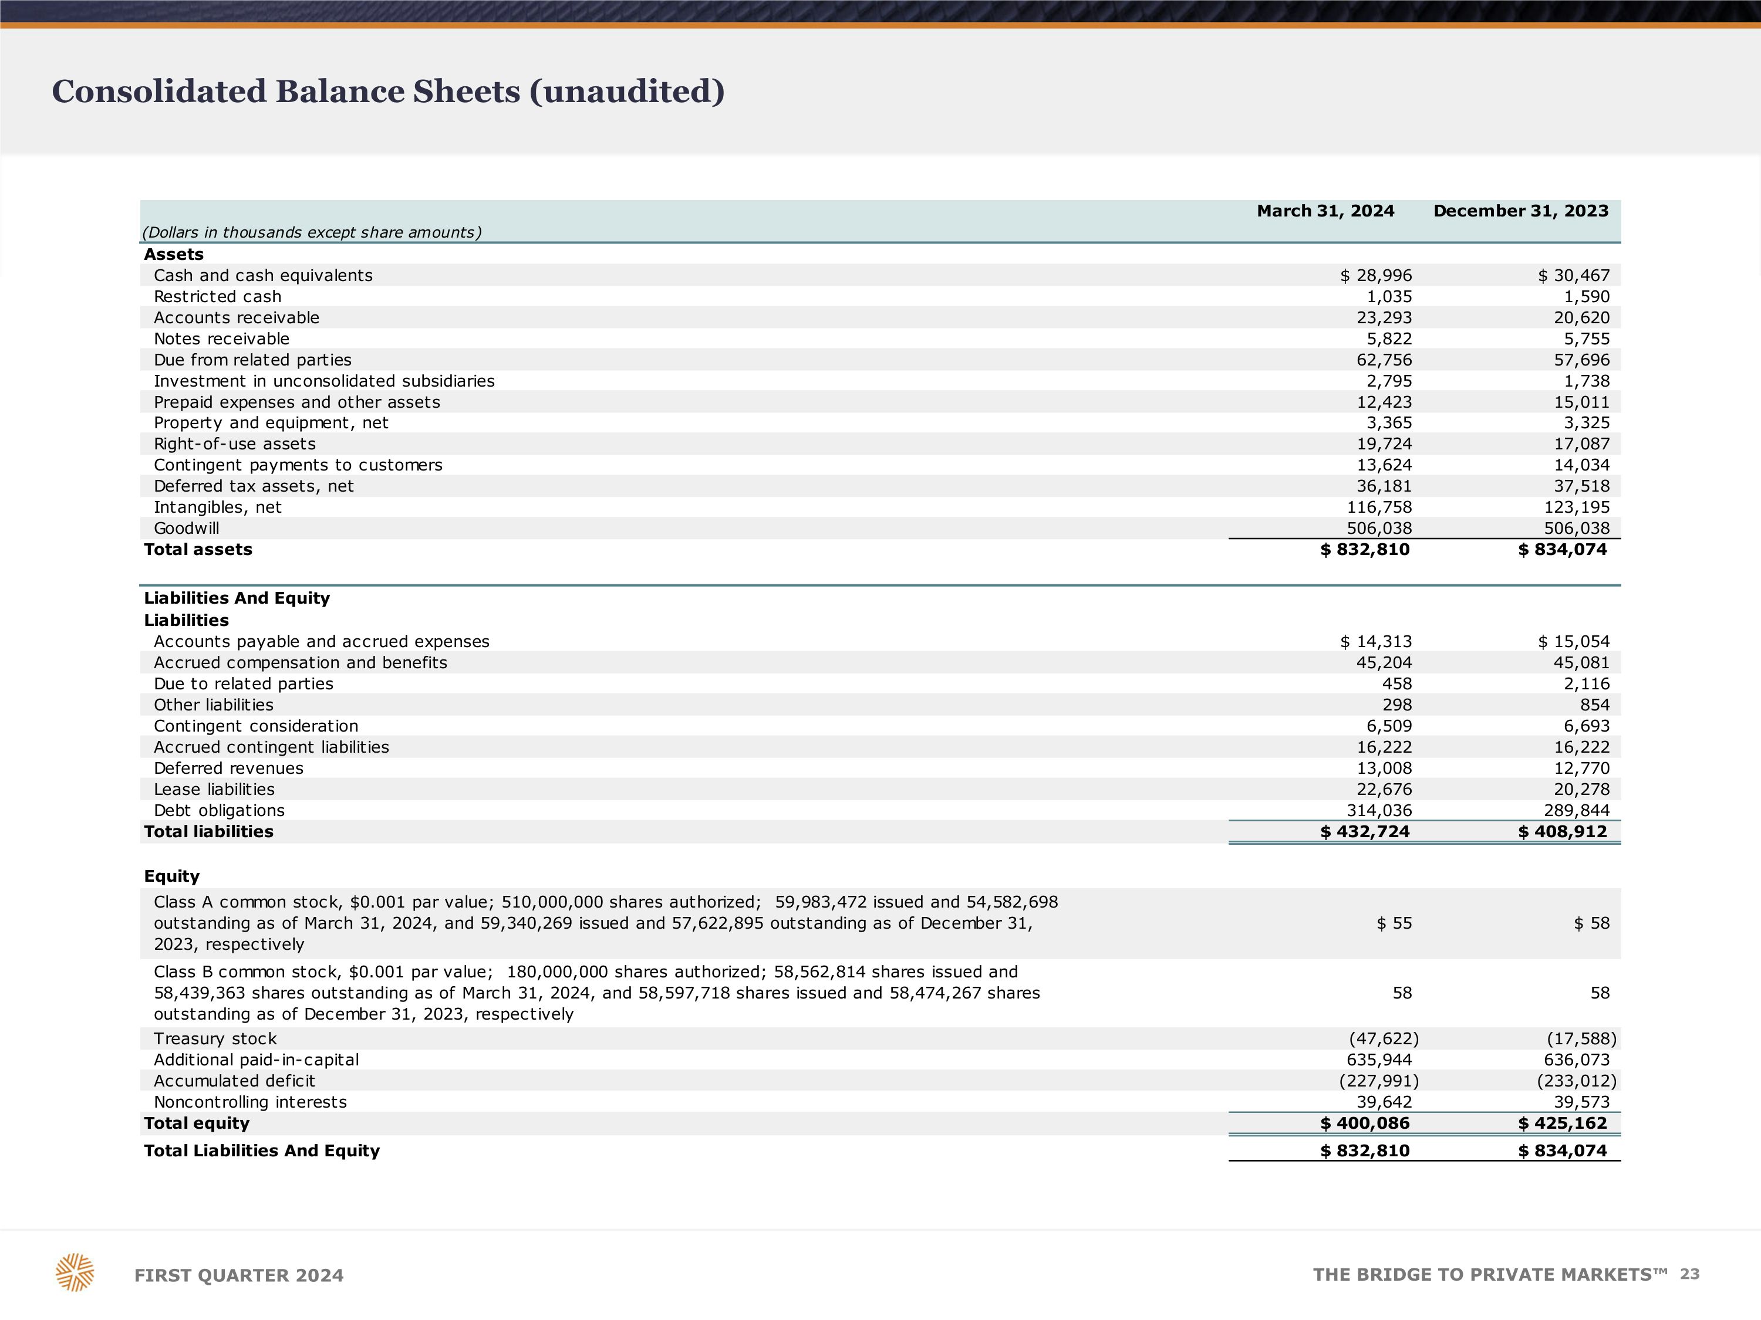The image size is (1761, 1320).
Task: Click the Class B common stock description
Action: (597, 993)
